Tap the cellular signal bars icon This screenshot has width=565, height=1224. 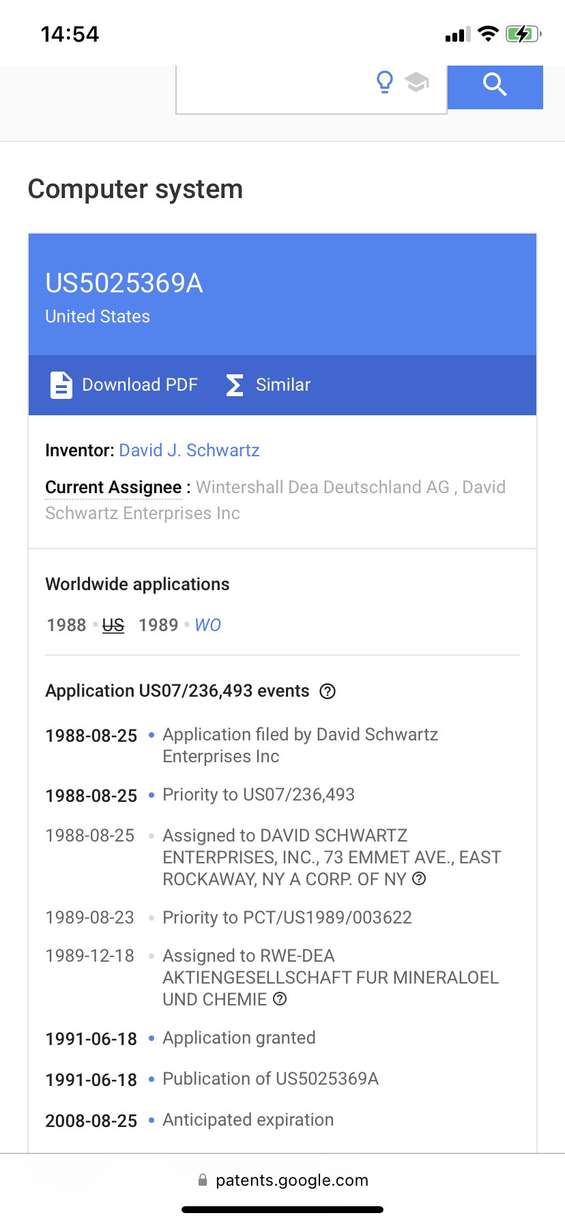click(x=457, y=34)
